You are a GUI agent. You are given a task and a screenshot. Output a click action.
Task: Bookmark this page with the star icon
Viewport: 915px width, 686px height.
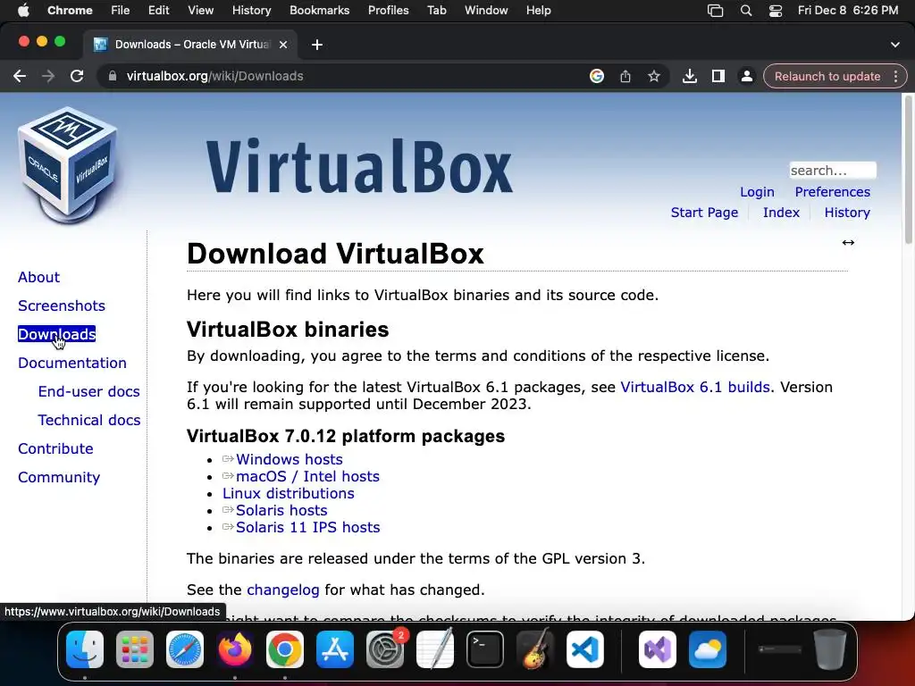tap(653, 76)
